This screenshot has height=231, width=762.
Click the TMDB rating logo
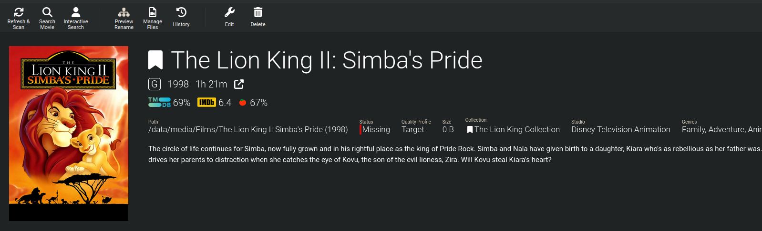[159, 102]
